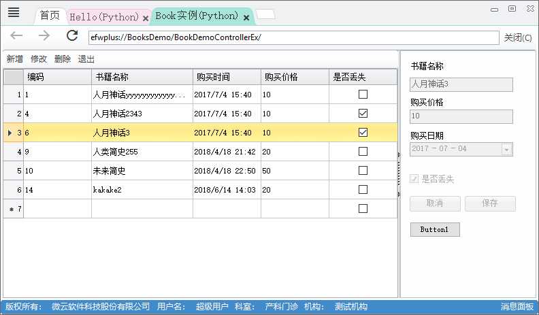
Task: Toggle 是否丢失 checkbox for 人类简史255 row
Action: 363,152
